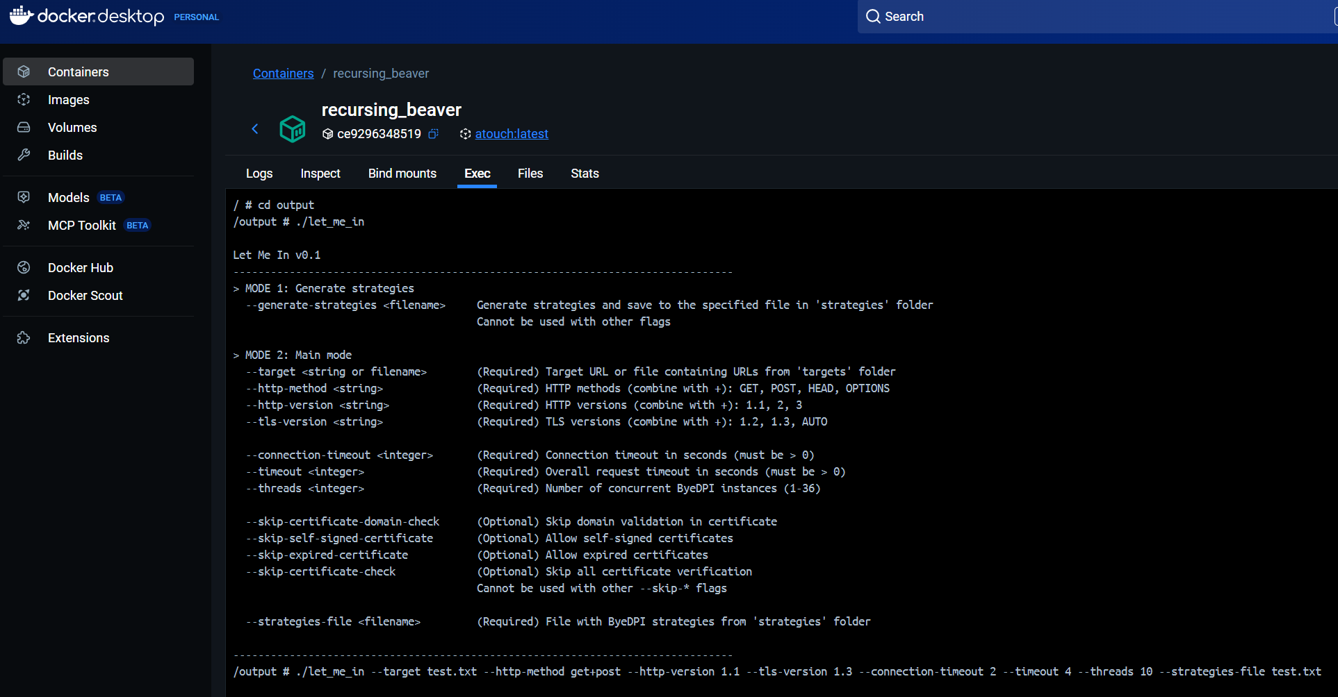Viewport: 1338px width, 697px height.
Task: Open Volumes in the sidebar
Action: 98,127
